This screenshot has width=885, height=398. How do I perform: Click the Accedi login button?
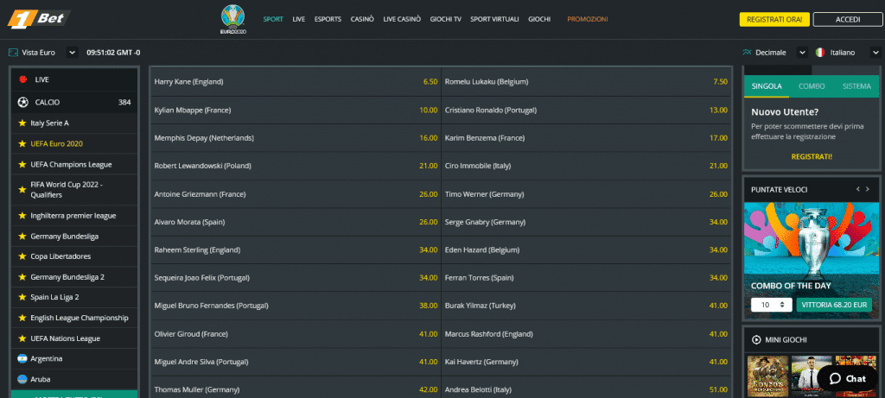(848, 19)
